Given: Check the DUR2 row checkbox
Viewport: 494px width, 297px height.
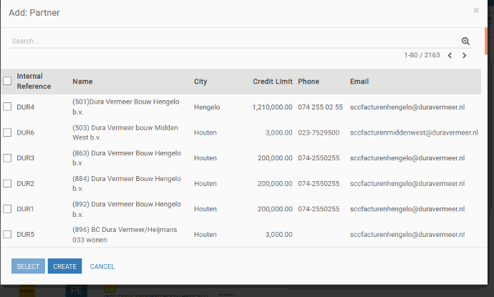Looking at the screenshot, I should point(7,183).
